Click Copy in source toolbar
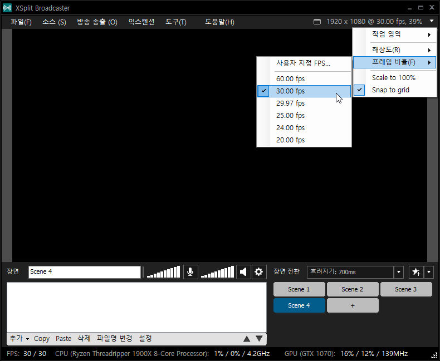The image size is (440, 361). pyautogui.click(x=42, y=339)
